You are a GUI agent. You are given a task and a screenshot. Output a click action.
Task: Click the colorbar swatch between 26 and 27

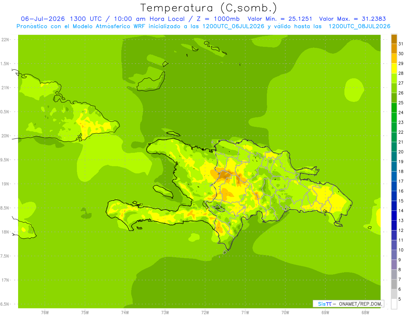pyautogui.click(x=394, y=88)
